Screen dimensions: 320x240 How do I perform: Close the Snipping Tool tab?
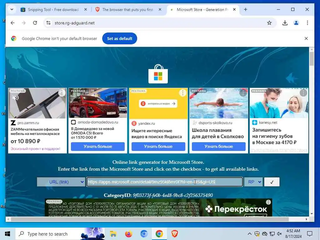click(86, 9)
